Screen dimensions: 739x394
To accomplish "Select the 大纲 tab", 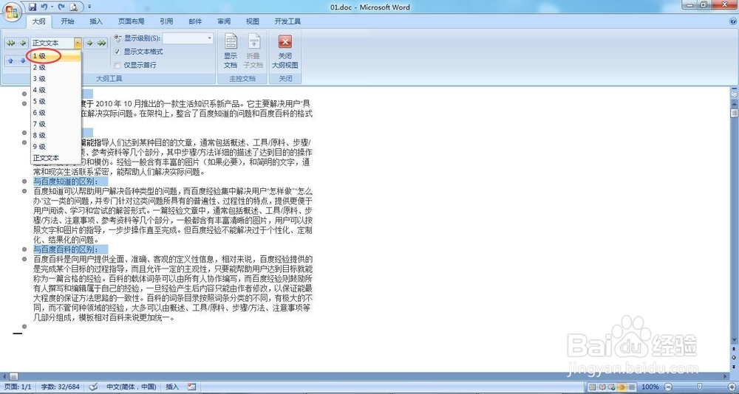I will [38, 21].
